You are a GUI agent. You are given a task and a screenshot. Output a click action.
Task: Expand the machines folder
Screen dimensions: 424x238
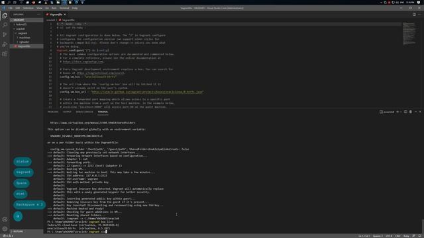[x=26, y=38]
